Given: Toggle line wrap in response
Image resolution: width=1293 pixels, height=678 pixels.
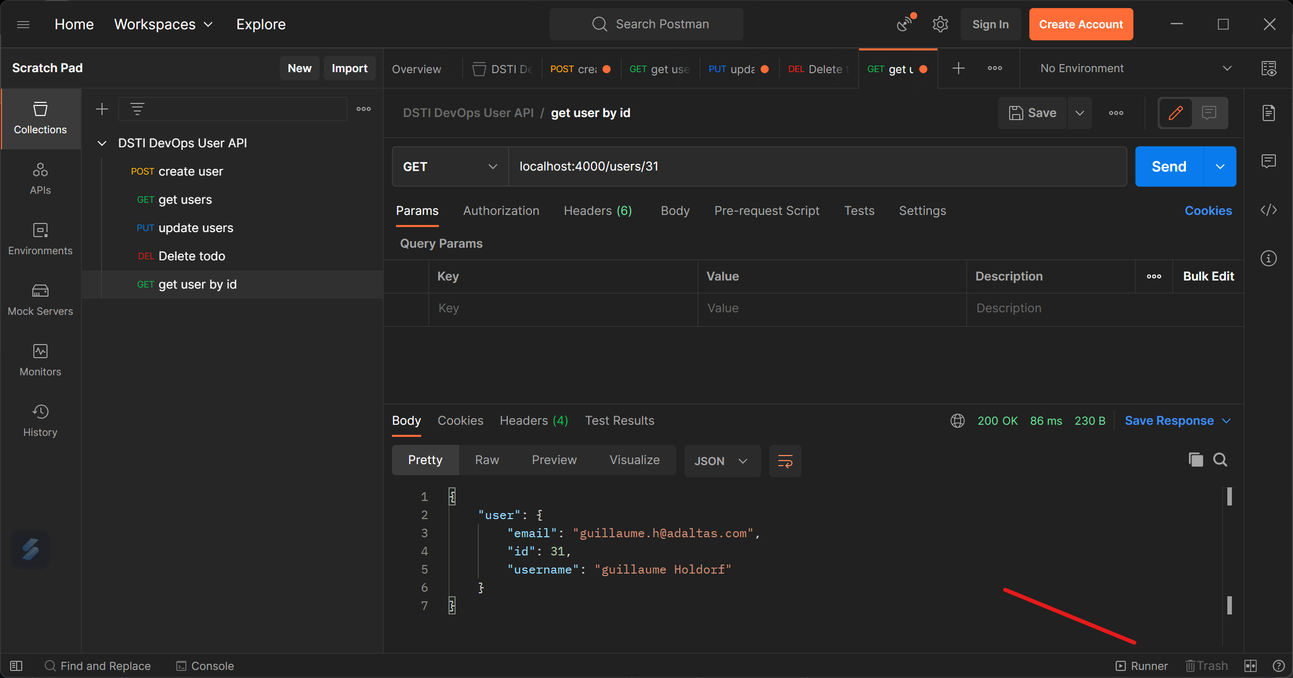Looking at the screenshot, I should click(785, 461).
